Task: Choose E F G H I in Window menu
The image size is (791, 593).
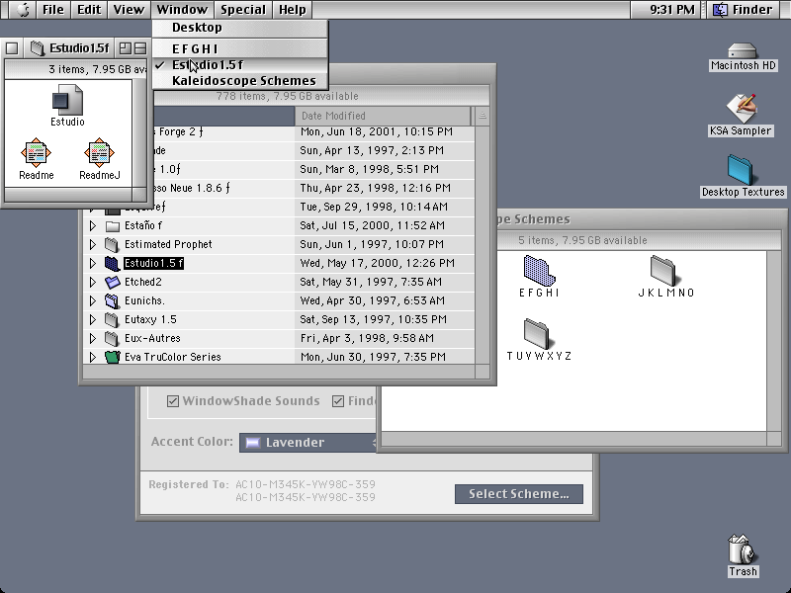Action: coord(240,48)
